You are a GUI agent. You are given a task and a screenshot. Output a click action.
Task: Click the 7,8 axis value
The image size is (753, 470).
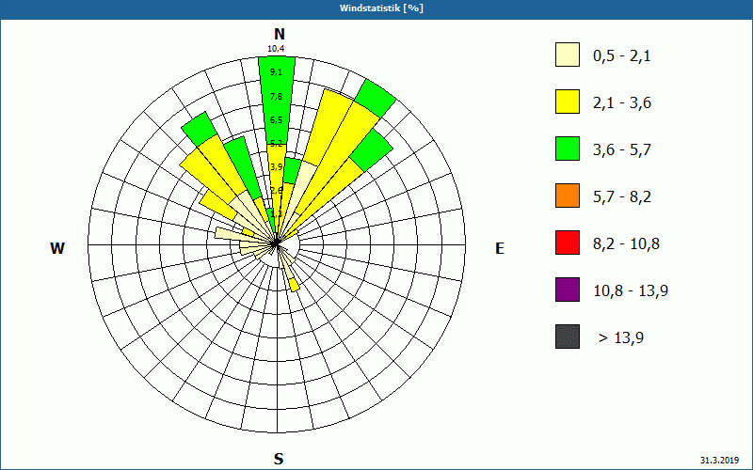tap(276, 97)
